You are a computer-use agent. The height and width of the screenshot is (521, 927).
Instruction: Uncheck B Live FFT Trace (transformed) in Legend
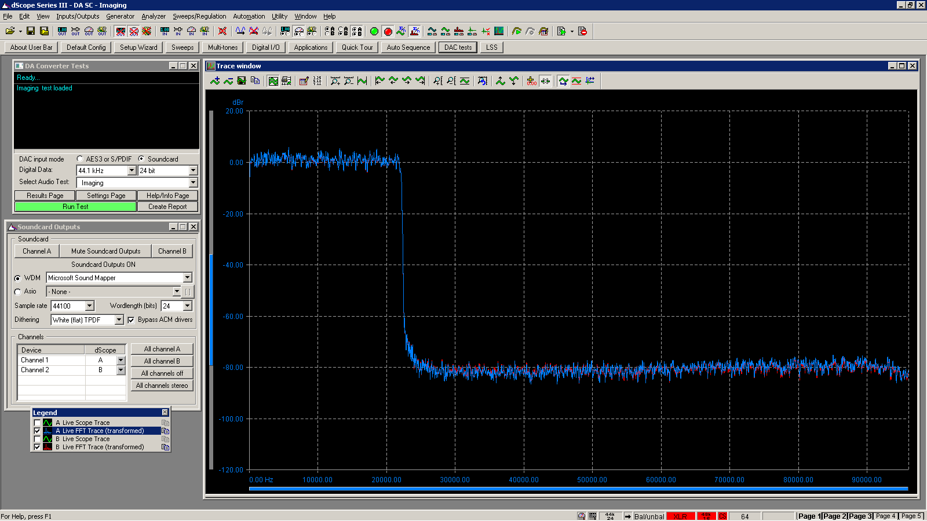coord(38,447)
